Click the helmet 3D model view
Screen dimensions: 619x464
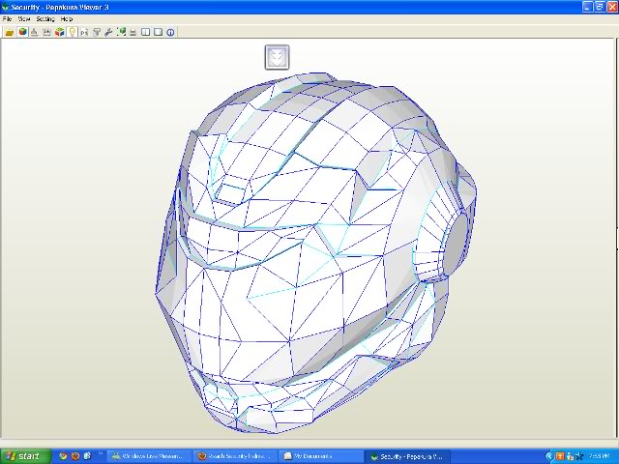coord(316,252)
